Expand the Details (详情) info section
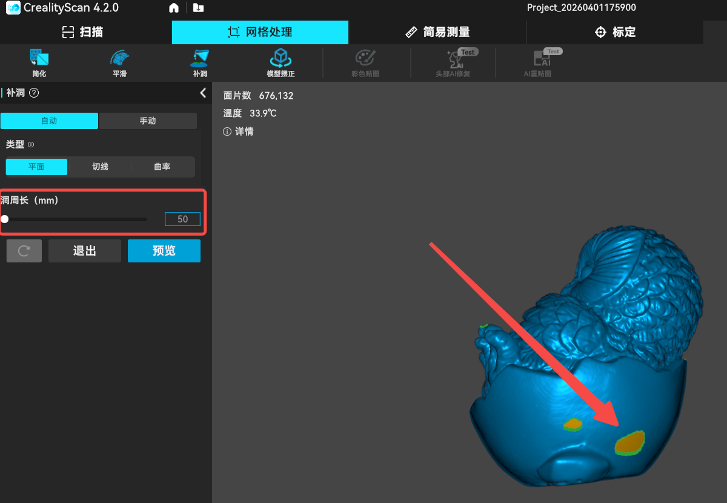The image size is (727, 503). coord(239,132)
